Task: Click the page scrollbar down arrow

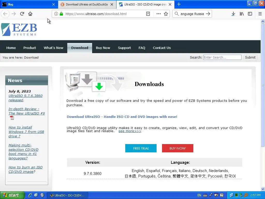Action: pos(263,189)
